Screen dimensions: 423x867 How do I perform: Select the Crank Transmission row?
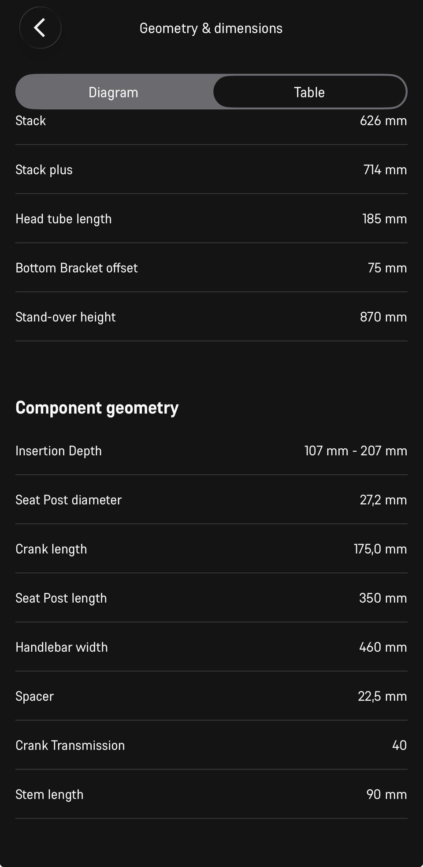pos(211,745)
